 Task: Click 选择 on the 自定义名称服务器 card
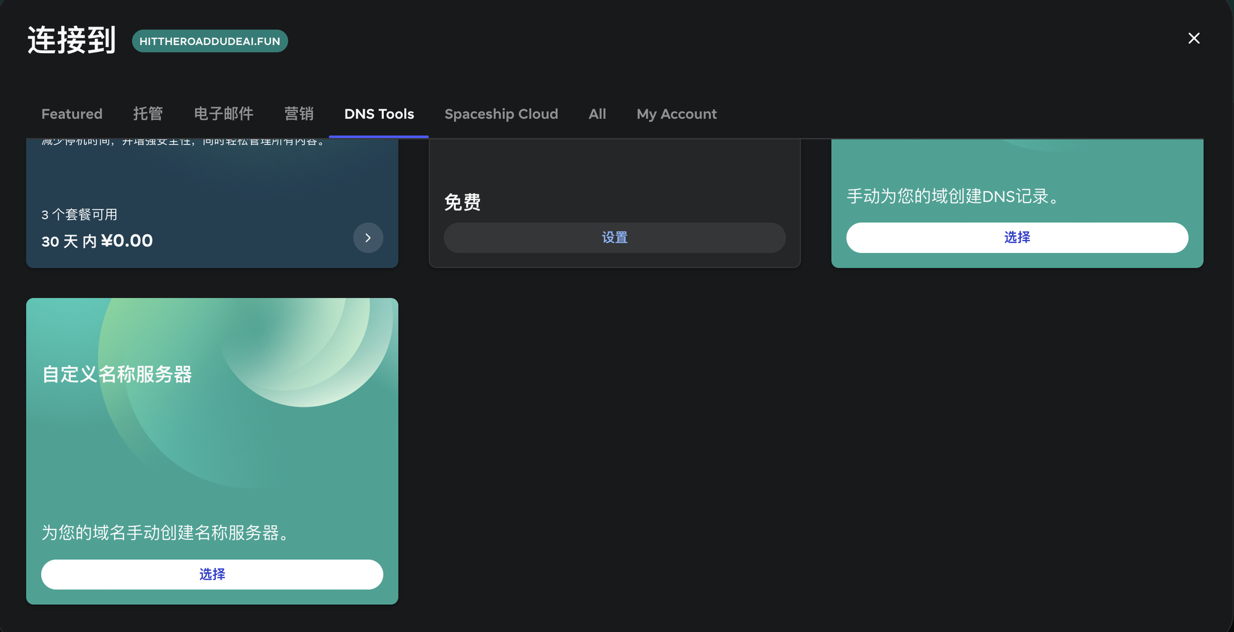point(212,575)
